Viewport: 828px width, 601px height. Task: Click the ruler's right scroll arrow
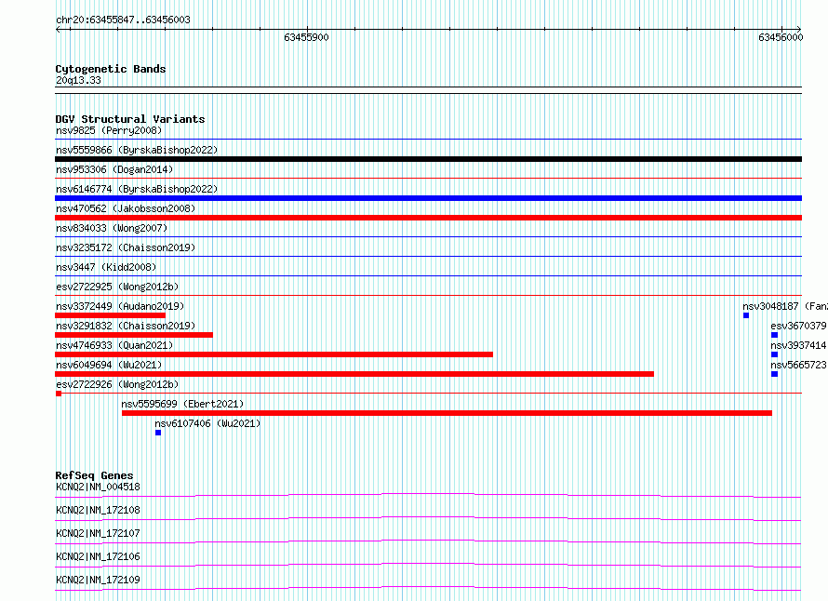click(x=799, y=30)
